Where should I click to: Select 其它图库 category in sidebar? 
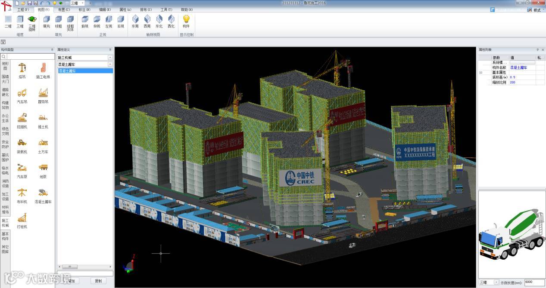(5, 249)
